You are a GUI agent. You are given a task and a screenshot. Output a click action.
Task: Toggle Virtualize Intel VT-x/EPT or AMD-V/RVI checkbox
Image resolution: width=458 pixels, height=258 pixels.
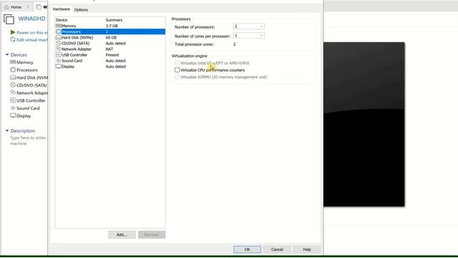177,63
